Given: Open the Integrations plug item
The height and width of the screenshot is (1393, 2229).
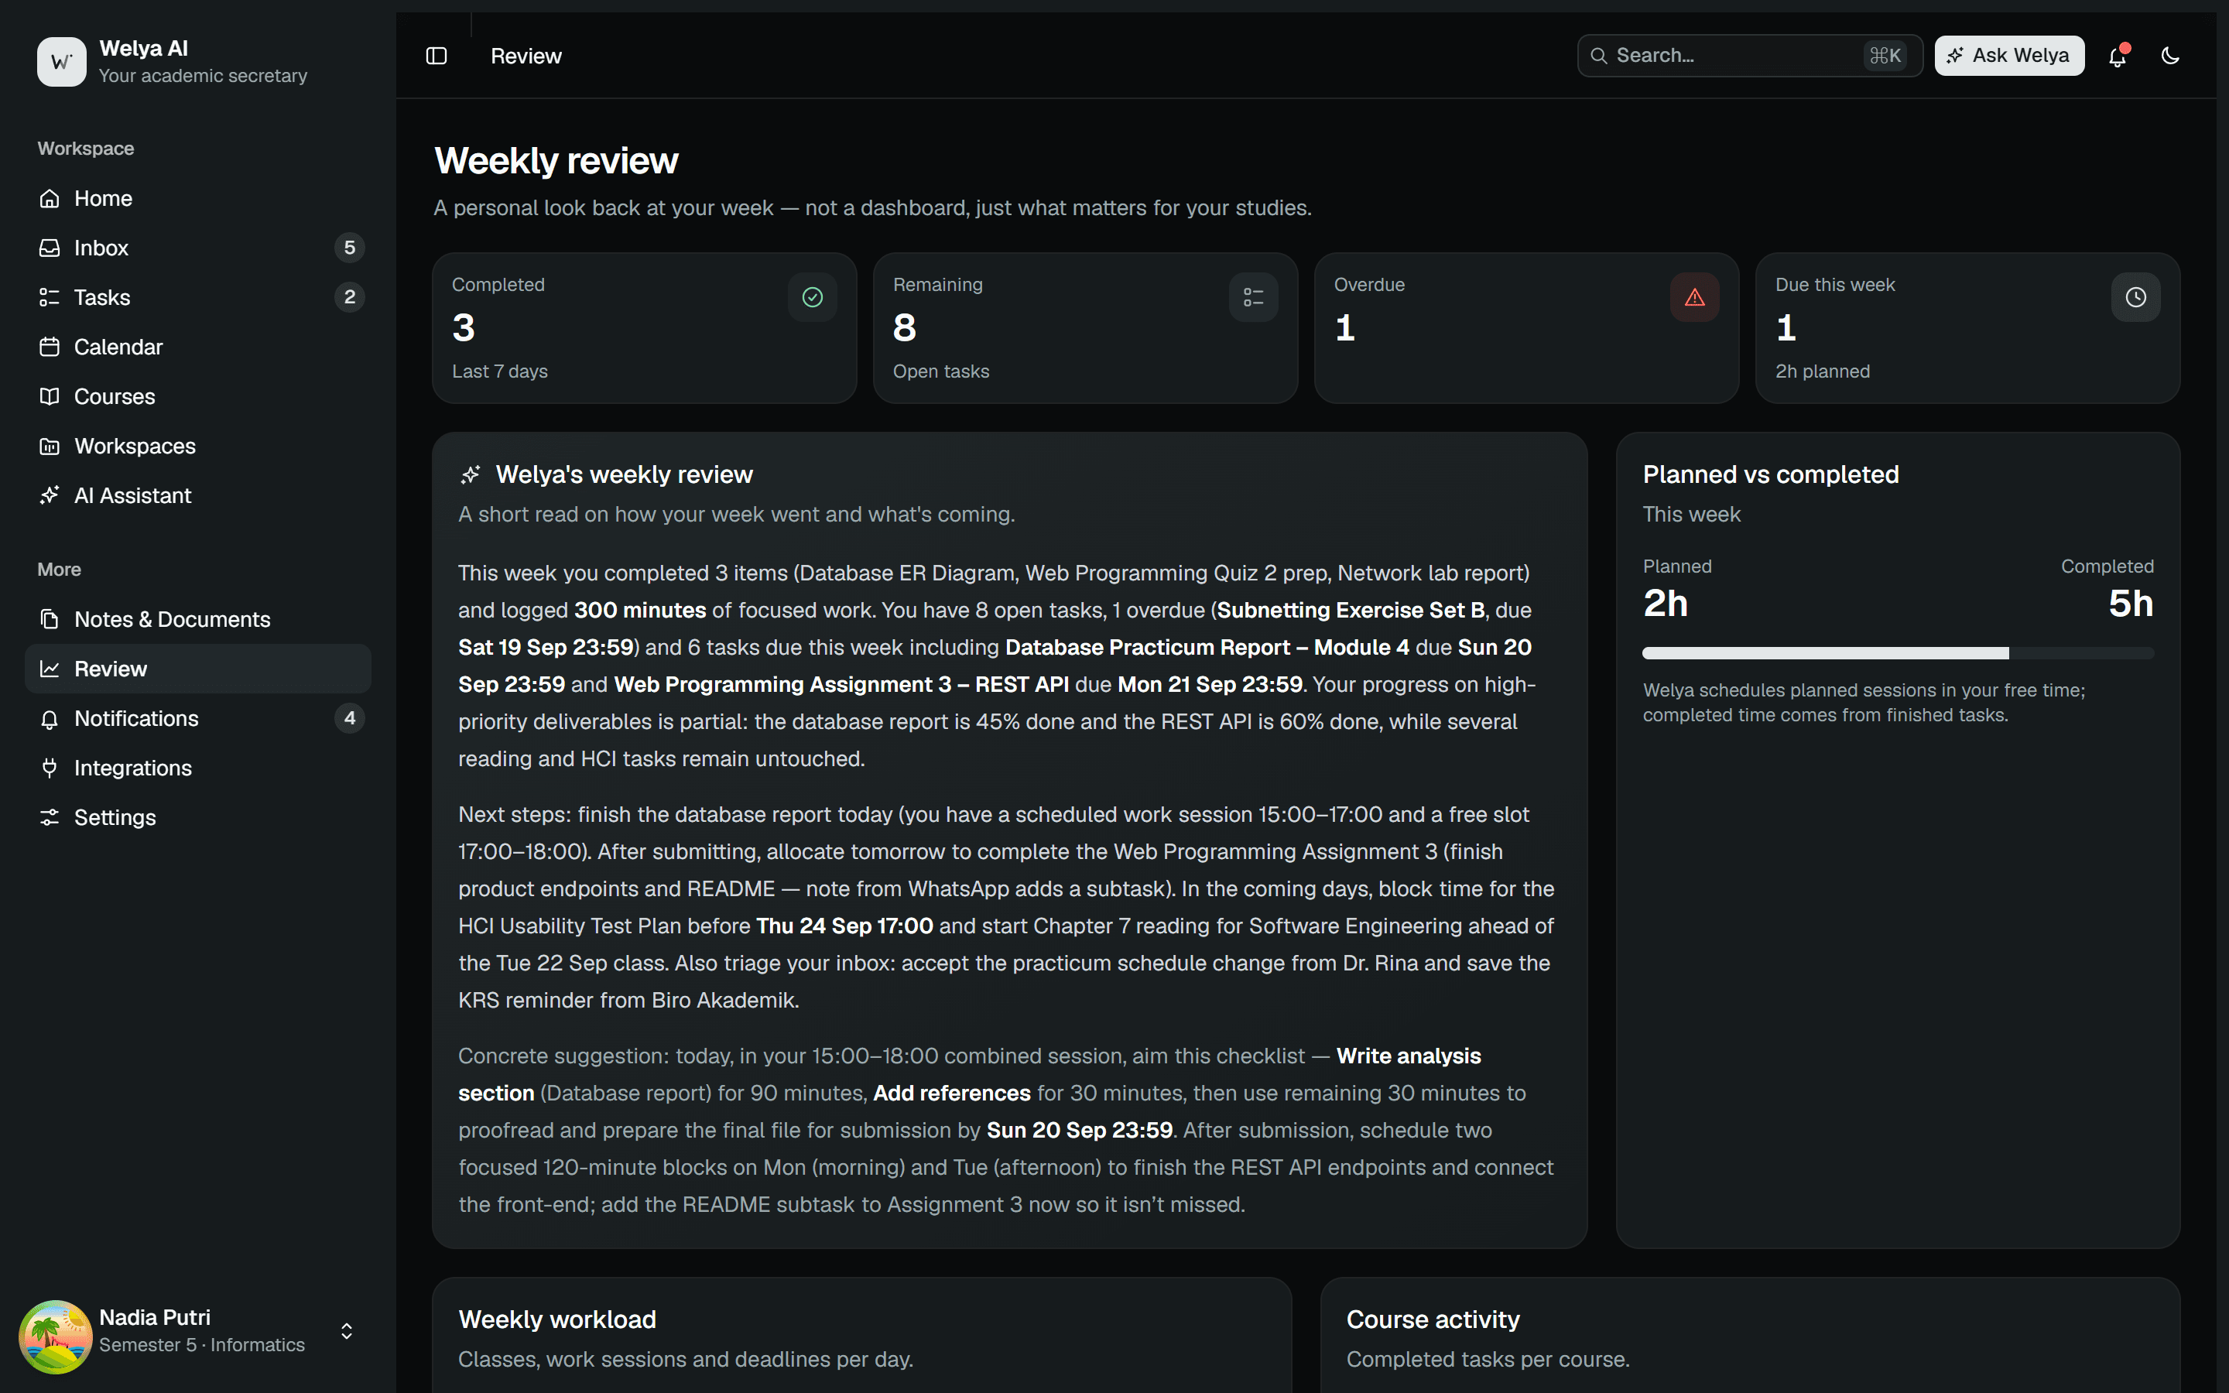Looking at the screenshot, I should coord(198,768).
